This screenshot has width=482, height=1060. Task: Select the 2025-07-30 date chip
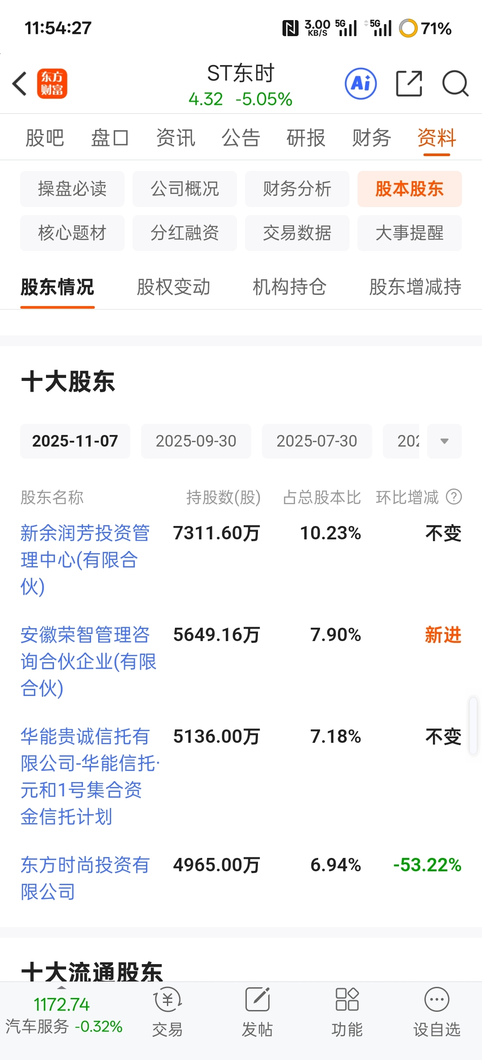pyautogui.click(x=317, y=441)
